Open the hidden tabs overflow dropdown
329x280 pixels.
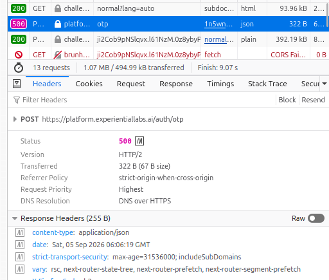point(325,84)
